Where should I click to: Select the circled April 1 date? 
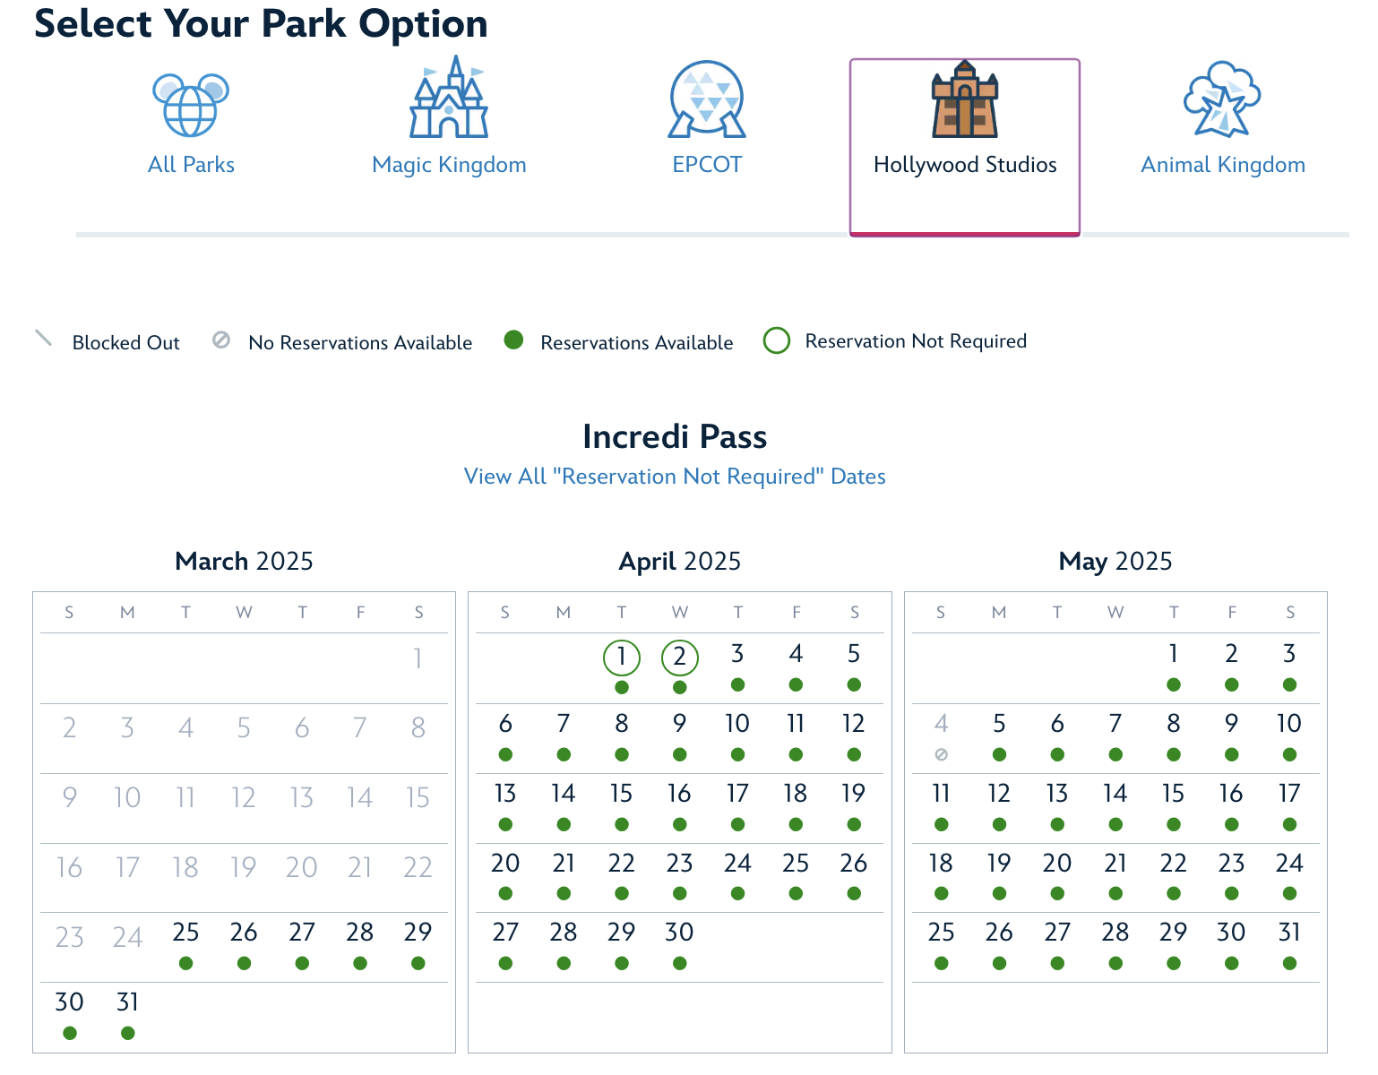click(x=622, y=657)
